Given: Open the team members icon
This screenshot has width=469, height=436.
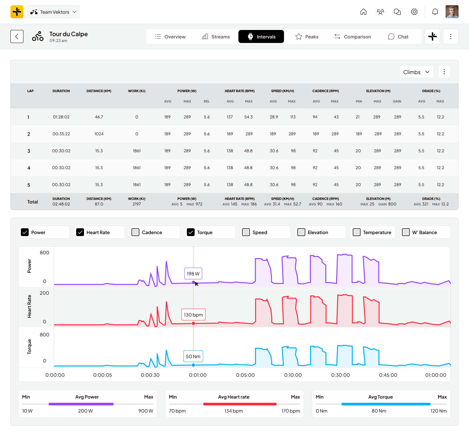Looking at the screenshot, I should coord(380,12).
